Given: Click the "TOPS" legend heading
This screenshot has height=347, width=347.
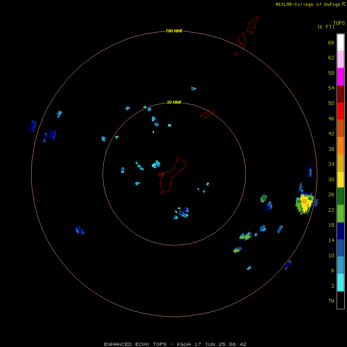Looking at the screenshot, I should (339, 23).
